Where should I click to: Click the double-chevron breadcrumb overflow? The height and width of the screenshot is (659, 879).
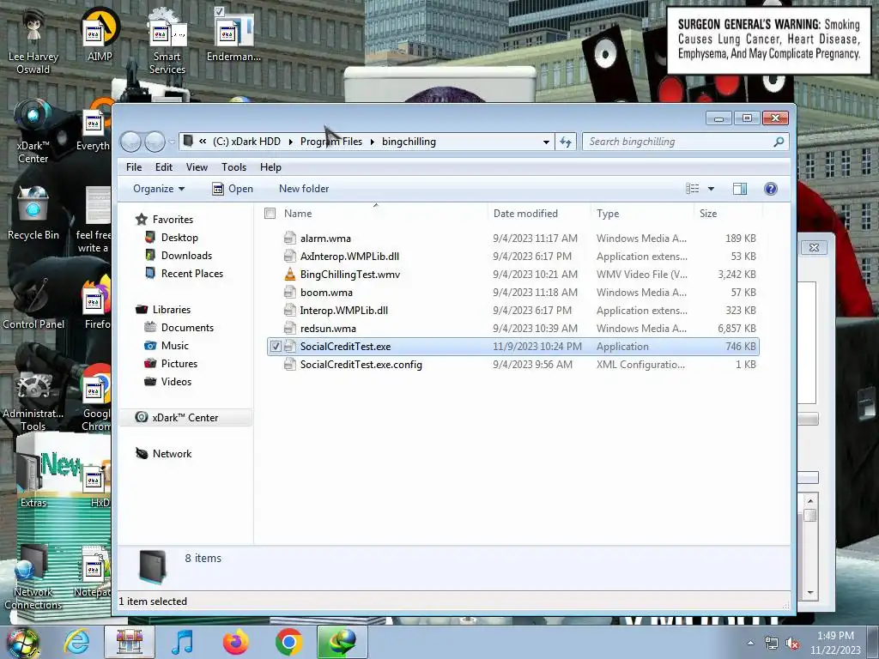click(x=203, y=142)
